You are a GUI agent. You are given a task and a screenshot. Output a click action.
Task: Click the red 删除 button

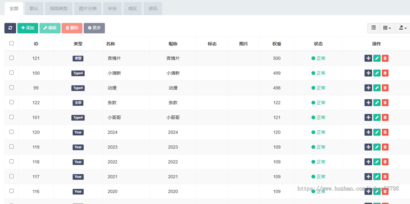pyautogui.click(x=72, y=28)
